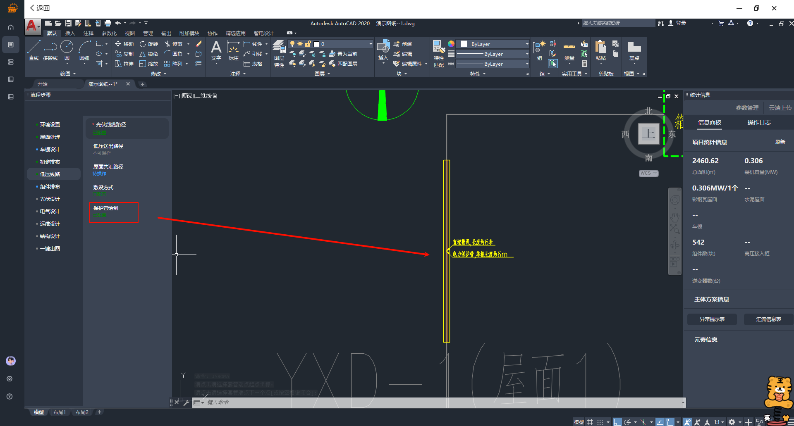Click the 粘贴 paste clipboard icon

(x=601, y=51)
